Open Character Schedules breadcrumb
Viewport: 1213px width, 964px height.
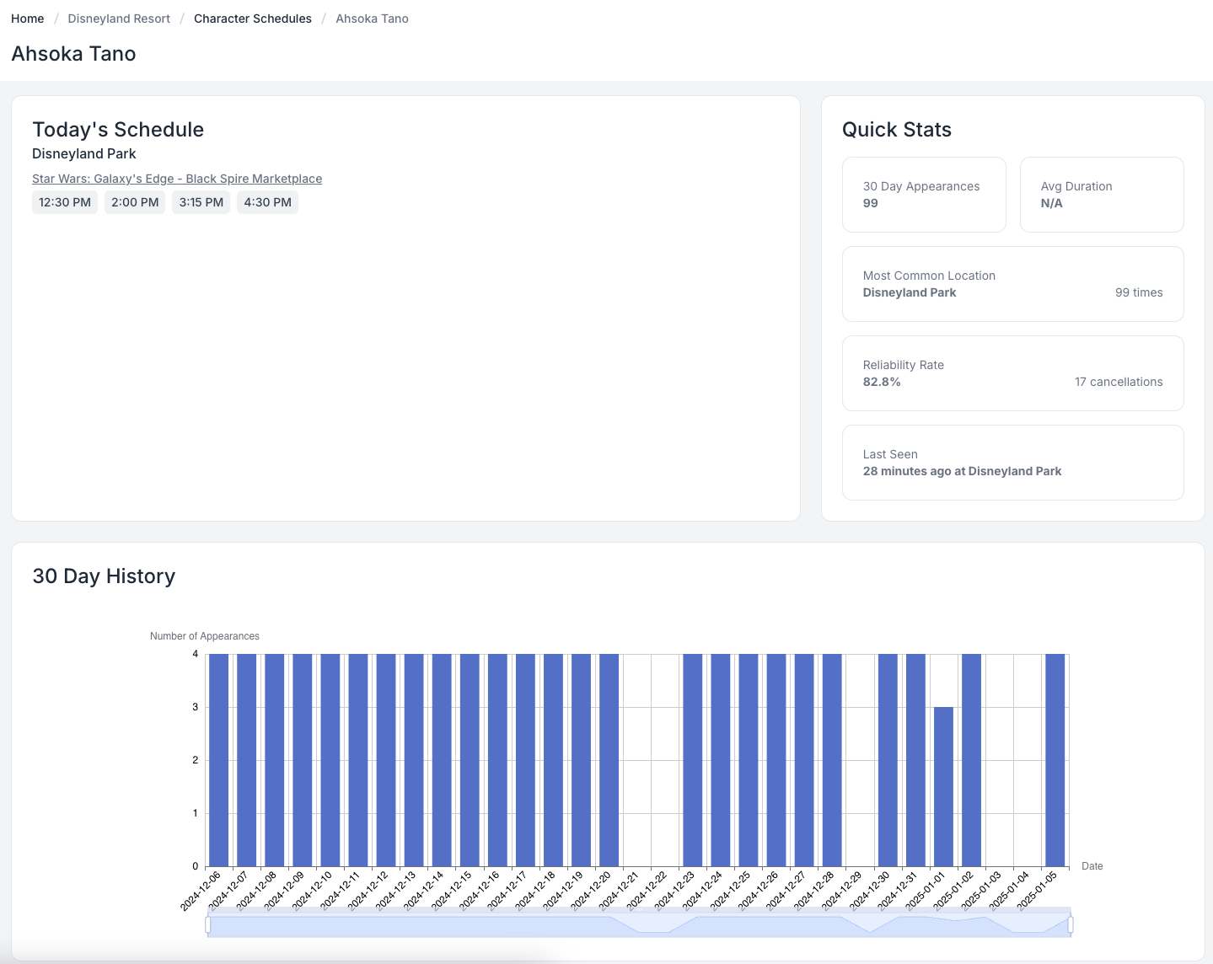click(253, 19)
